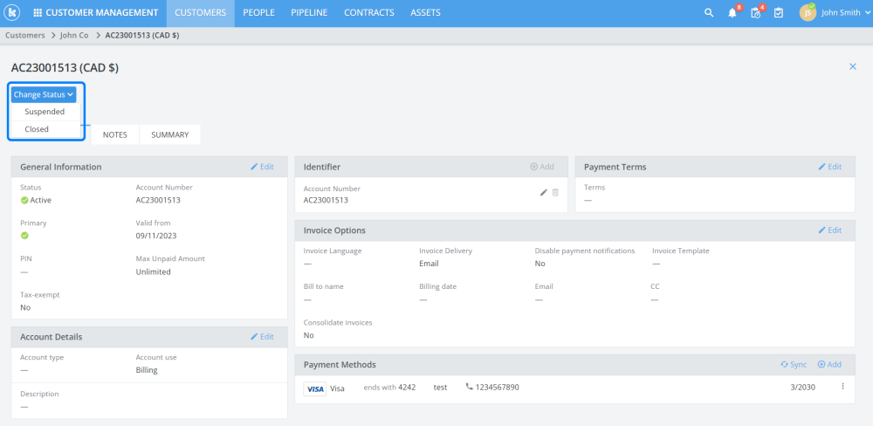
Task: Click the phone number 1234567890
Action: (x=498, y=387)
